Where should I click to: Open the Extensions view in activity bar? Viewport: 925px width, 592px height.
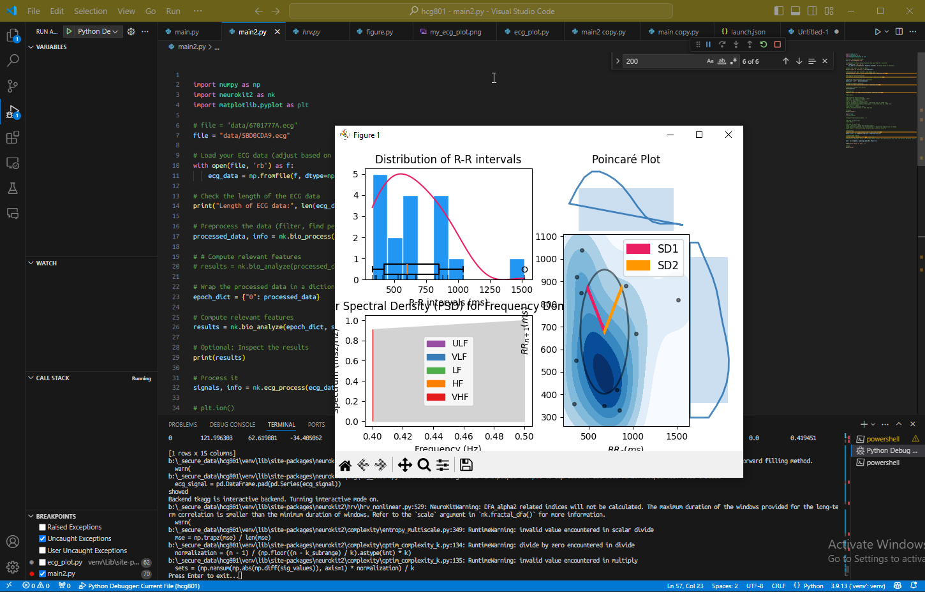[13, 137]
